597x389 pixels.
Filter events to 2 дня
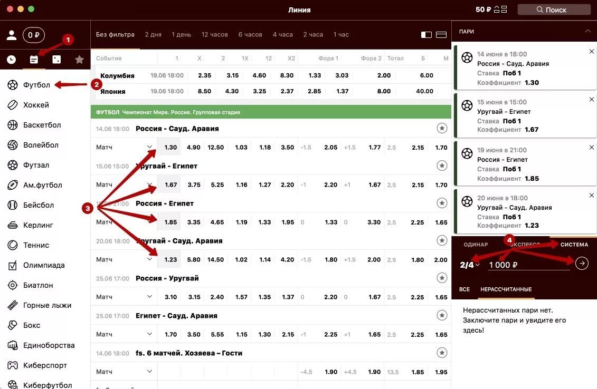pos(153,35)
